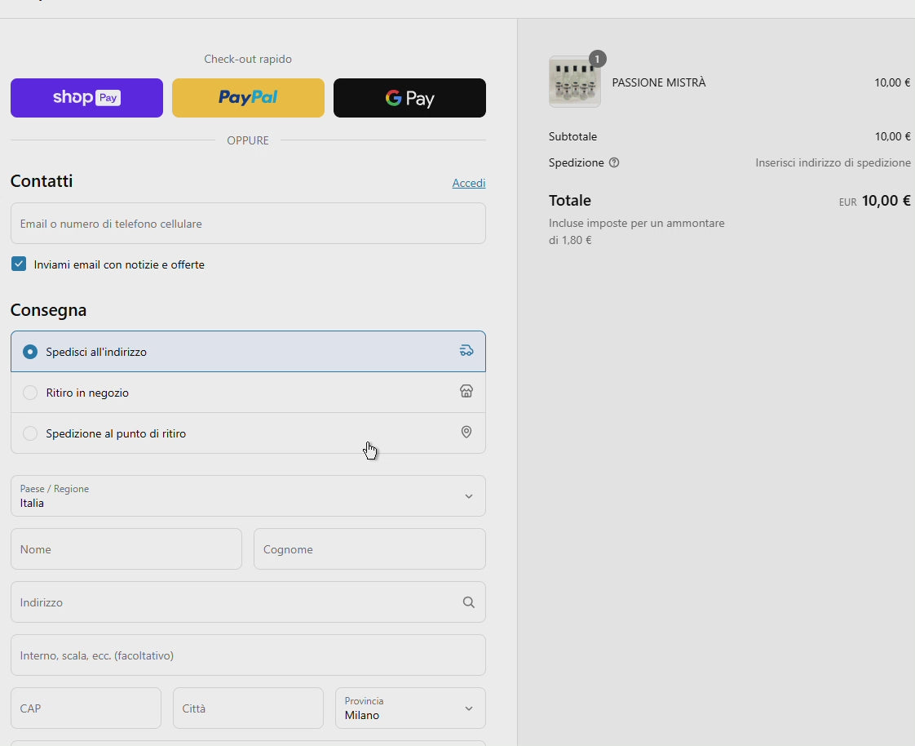
Task: Focus the Interno, scala, ecc. field
Action: (248, 655)
